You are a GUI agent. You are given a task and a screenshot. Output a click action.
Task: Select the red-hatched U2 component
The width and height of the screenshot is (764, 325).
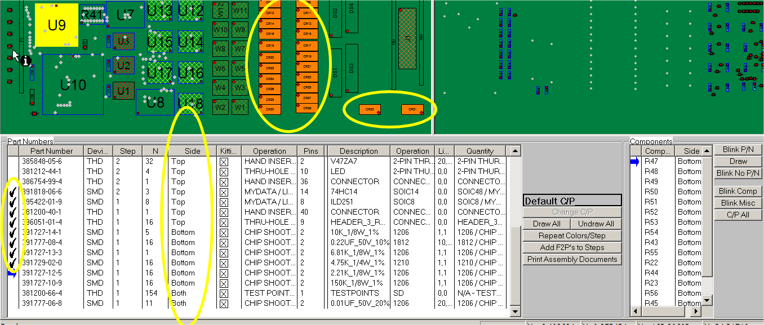(123, 65)
